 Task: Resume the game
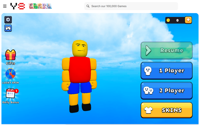pos(166,50)
